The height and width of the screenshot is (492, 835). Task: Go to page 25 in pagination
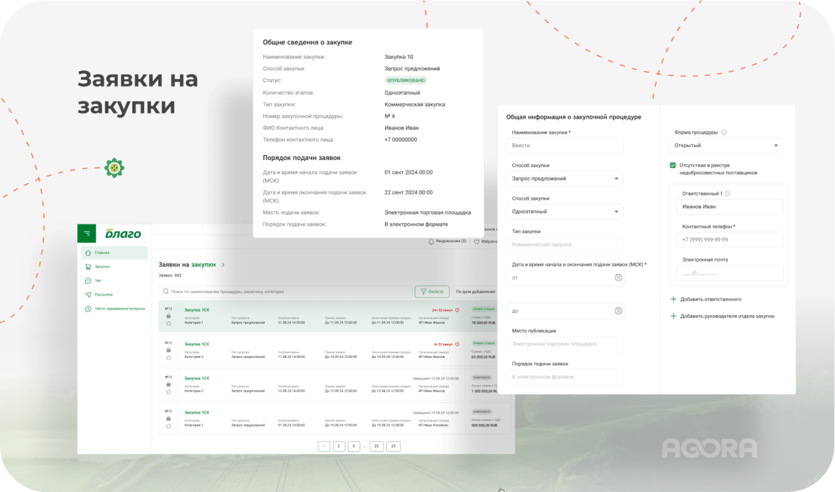(376, 446)
